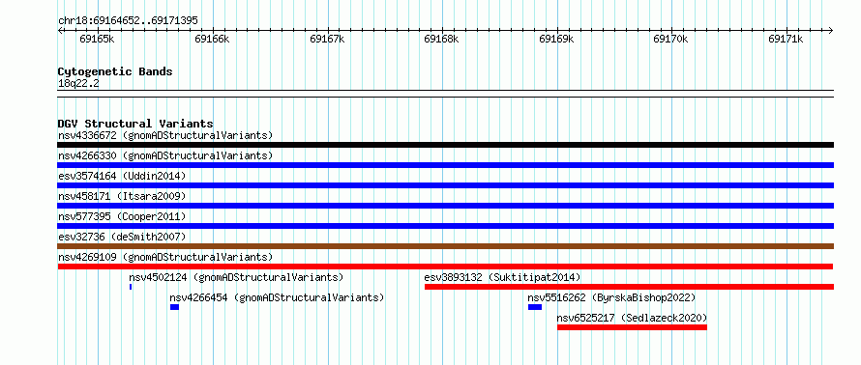This screenshot has height=365, width=861.
Task: Open the nsv6525217 (Sedlazeck2020) label
Action: pos(632,318)
